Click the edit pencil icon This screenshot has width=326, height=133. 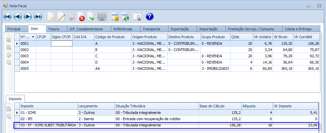61,16
